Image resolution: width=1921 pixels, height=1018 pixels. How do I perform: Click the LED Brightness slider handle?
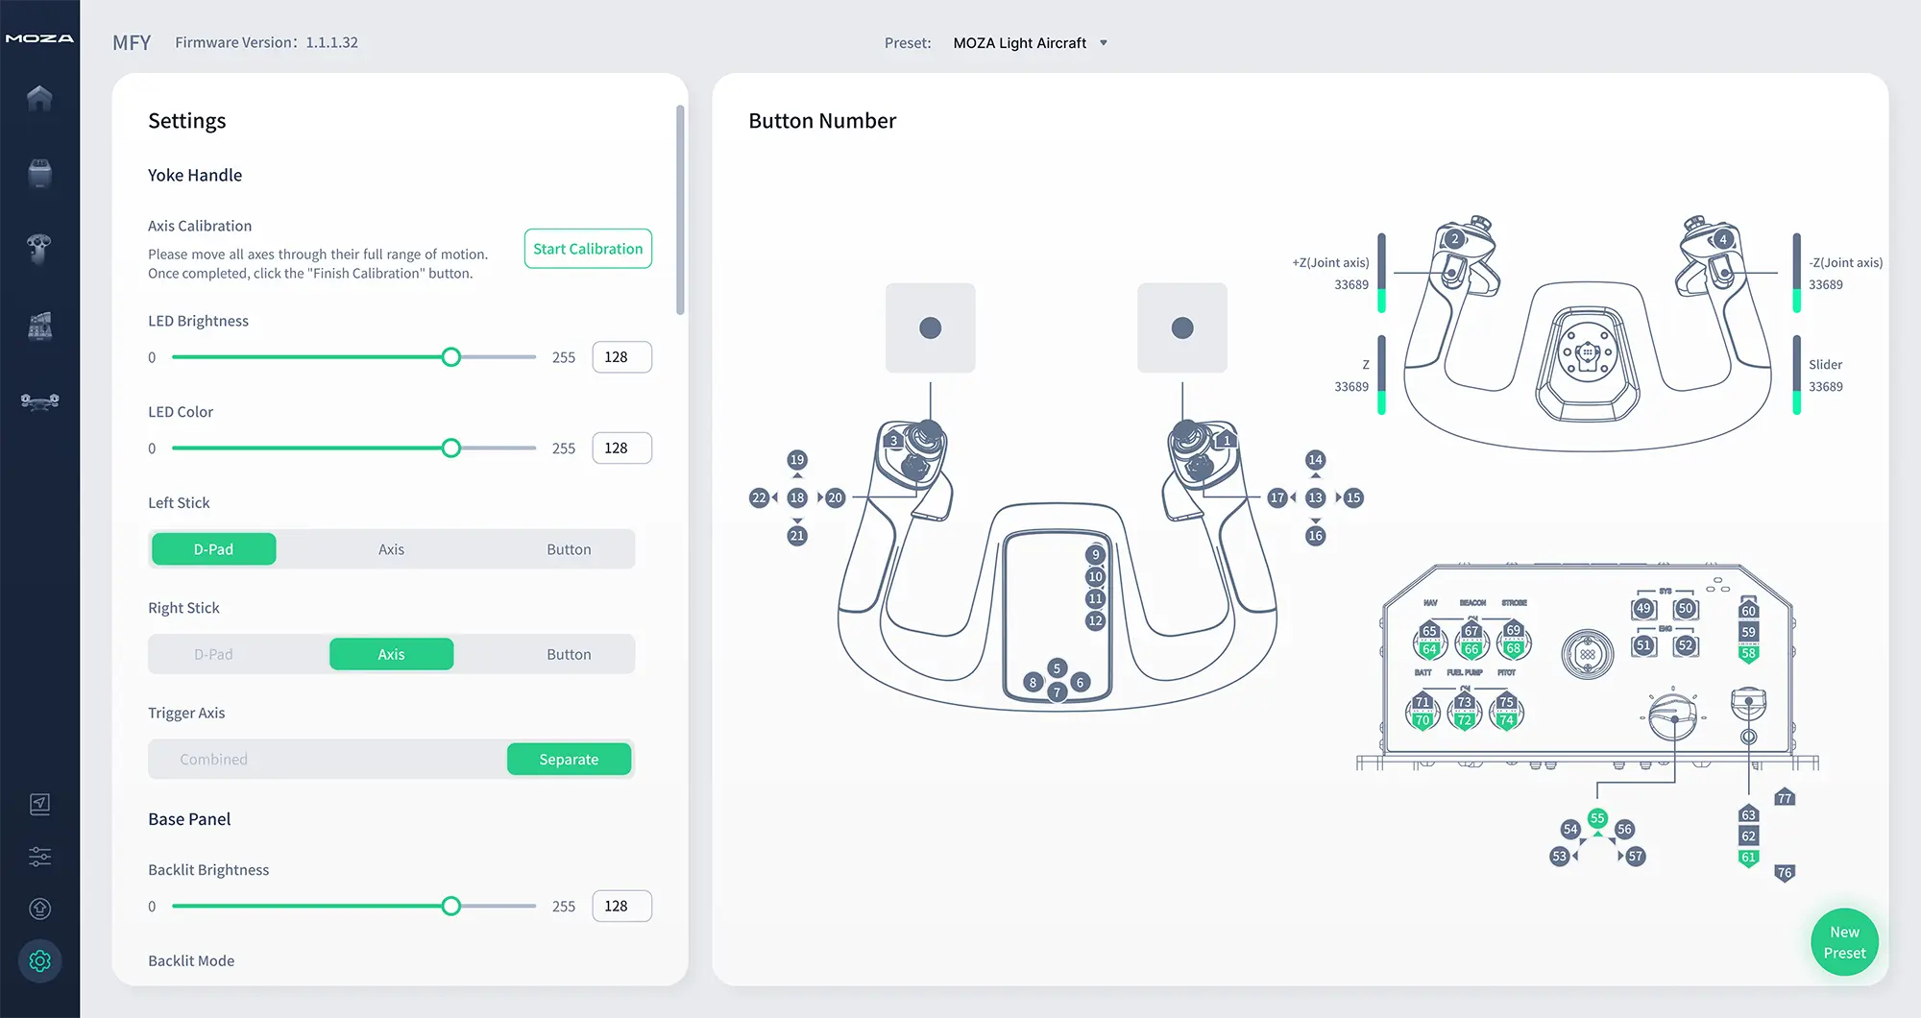[450, 357]
